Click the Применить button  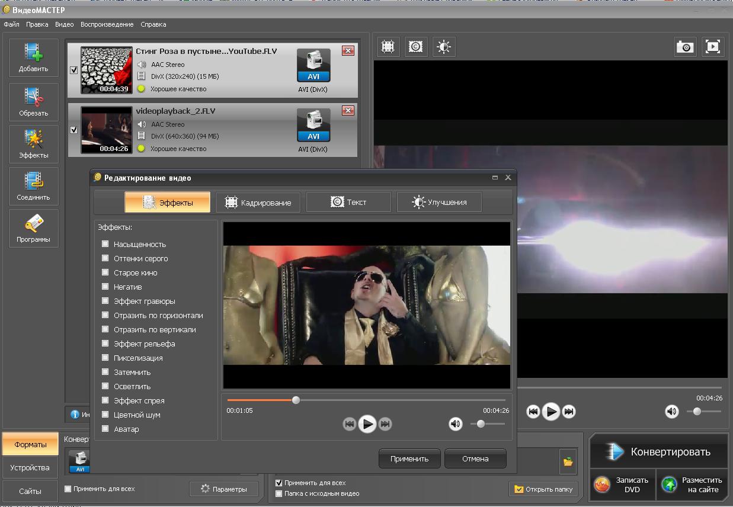click(409, 458)
